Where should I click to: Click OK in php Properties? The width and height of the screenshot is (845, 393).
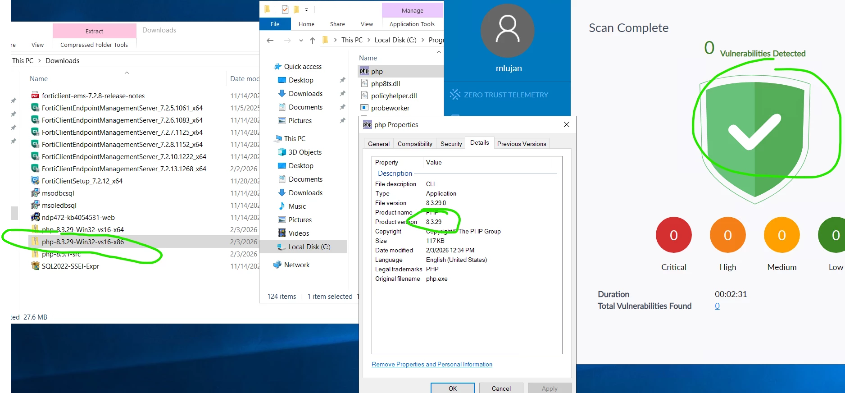coord(452,388)
